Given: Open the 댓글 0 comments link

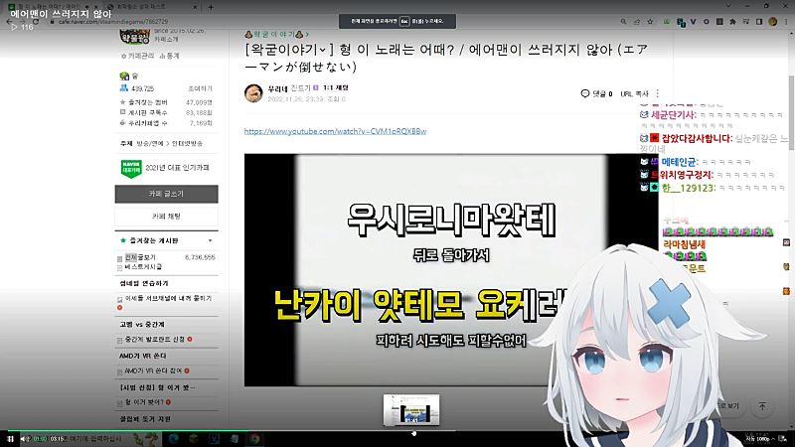Looking at the screenshot, I should click(x=597, y=93).
